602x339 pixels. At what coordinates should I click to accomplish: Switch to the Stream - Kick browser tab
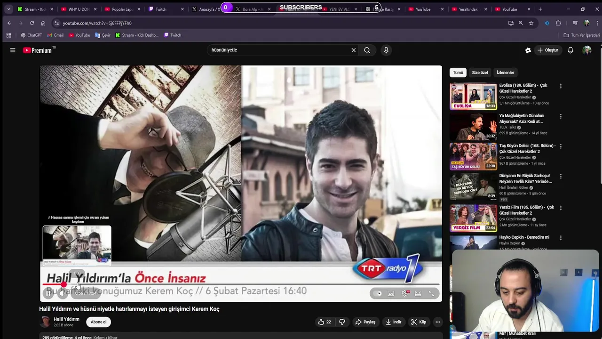(x=35, y=9)
